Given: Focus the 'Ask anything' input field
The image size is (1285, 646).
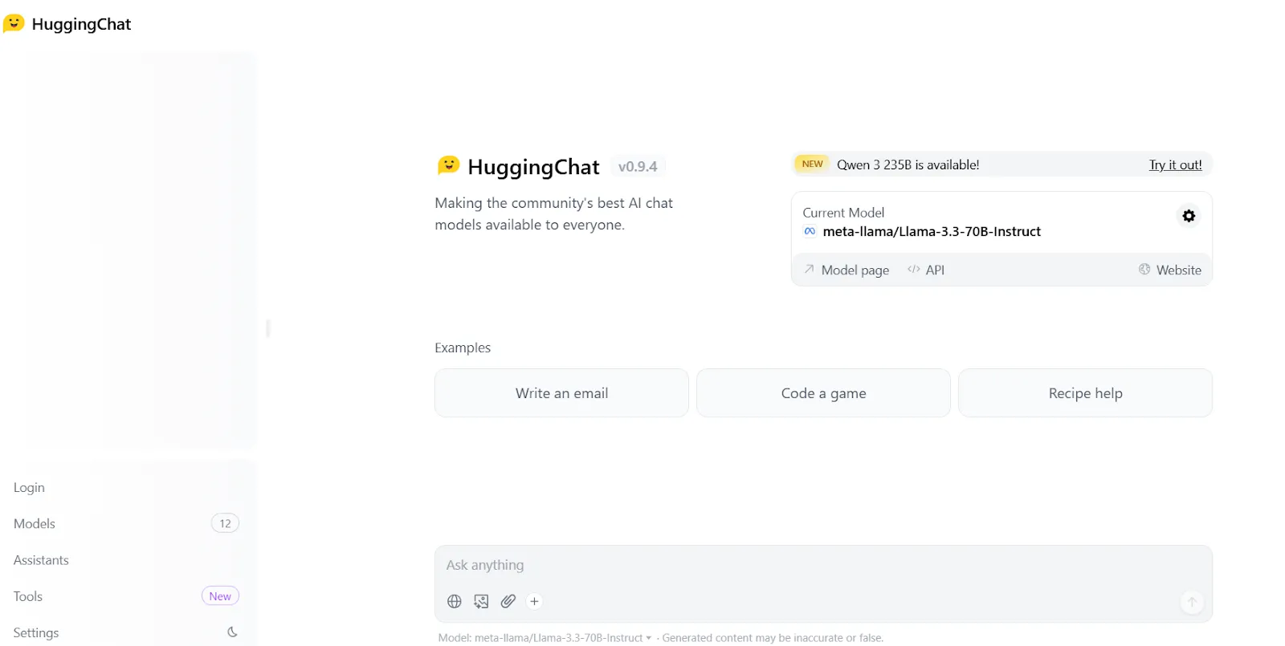Looking at the screenshot, I should click(x=823, y=565).
